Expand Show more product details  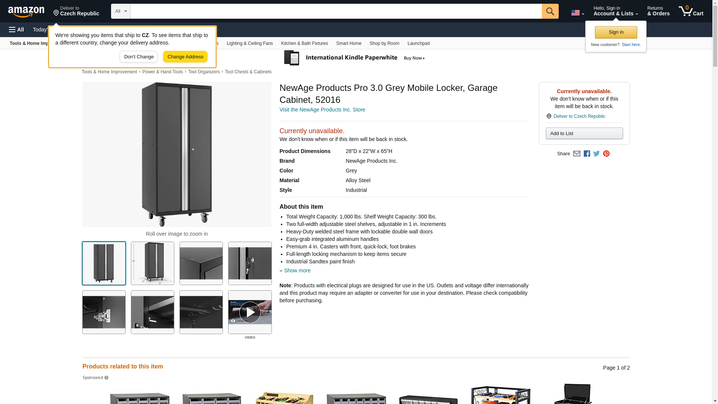[x=297, y=270]
